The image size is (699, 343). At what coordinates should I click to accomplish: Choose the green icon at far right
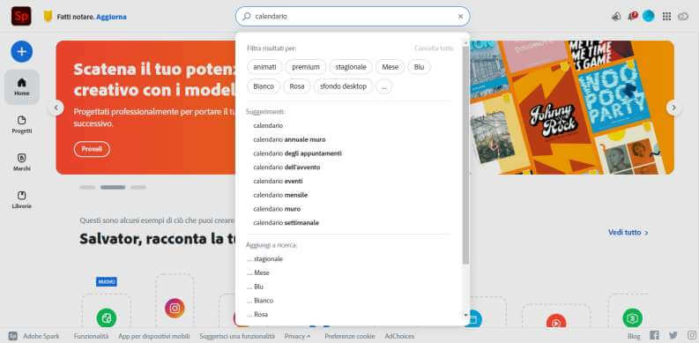pos(633,317)
